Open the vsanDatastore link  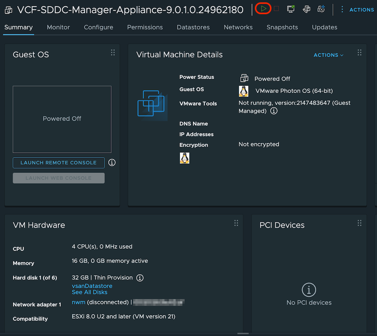(x=92, y=286)
